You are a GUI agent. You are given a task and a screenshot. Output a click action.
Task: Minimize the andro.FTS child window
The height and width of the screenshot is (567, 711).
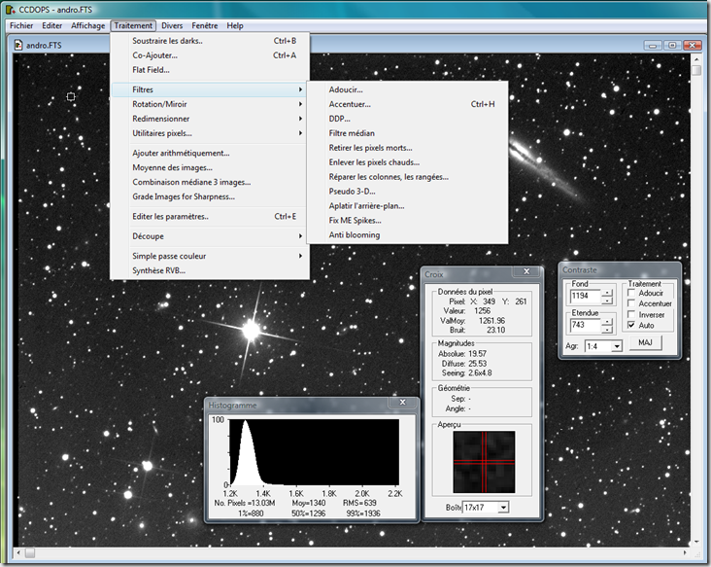coord(653,46)
